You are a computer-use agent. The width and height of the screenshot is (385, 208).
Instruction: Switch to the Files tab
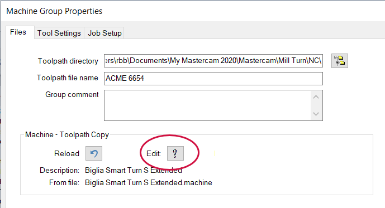pyautogui.click(x=18, y=32)
